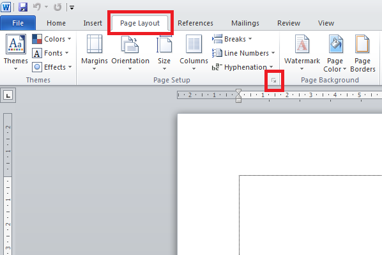
Task: Expand the theme Fonts dropdown
Action: pyautogui.click(x=50, y=53)
